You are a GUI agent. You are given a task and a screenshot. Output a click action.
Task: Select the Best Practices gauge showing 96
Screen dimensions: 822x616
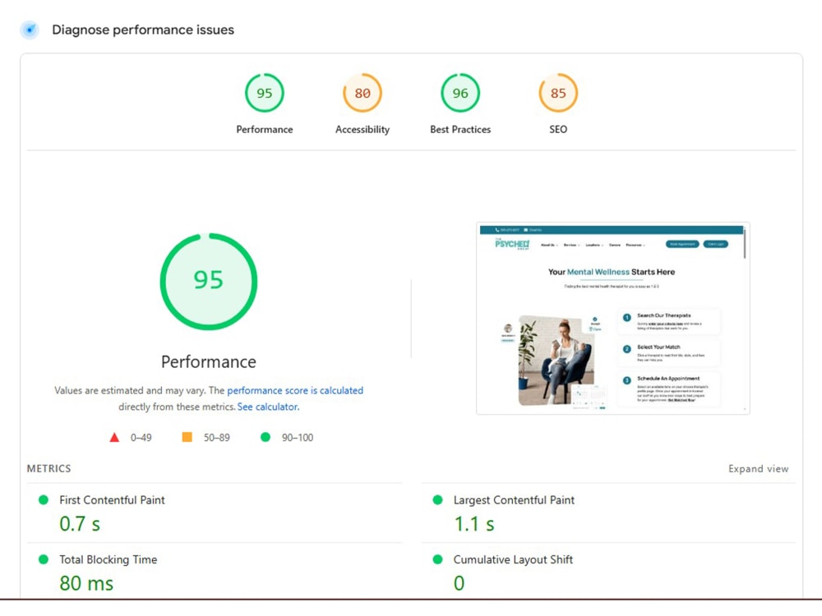click(460, 93)
